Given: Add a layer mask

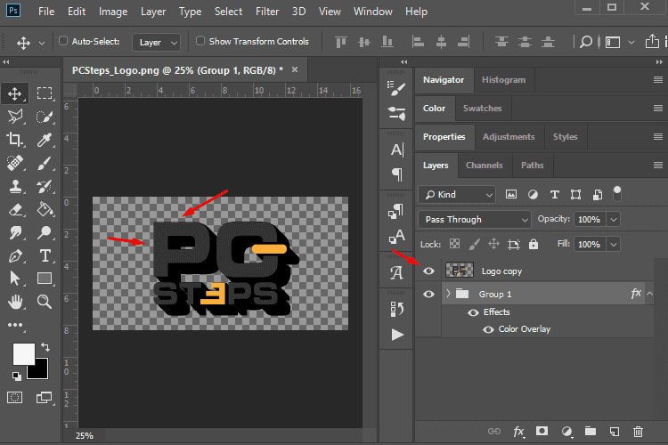Looking at the screenshot, I should tap(542, 431).
